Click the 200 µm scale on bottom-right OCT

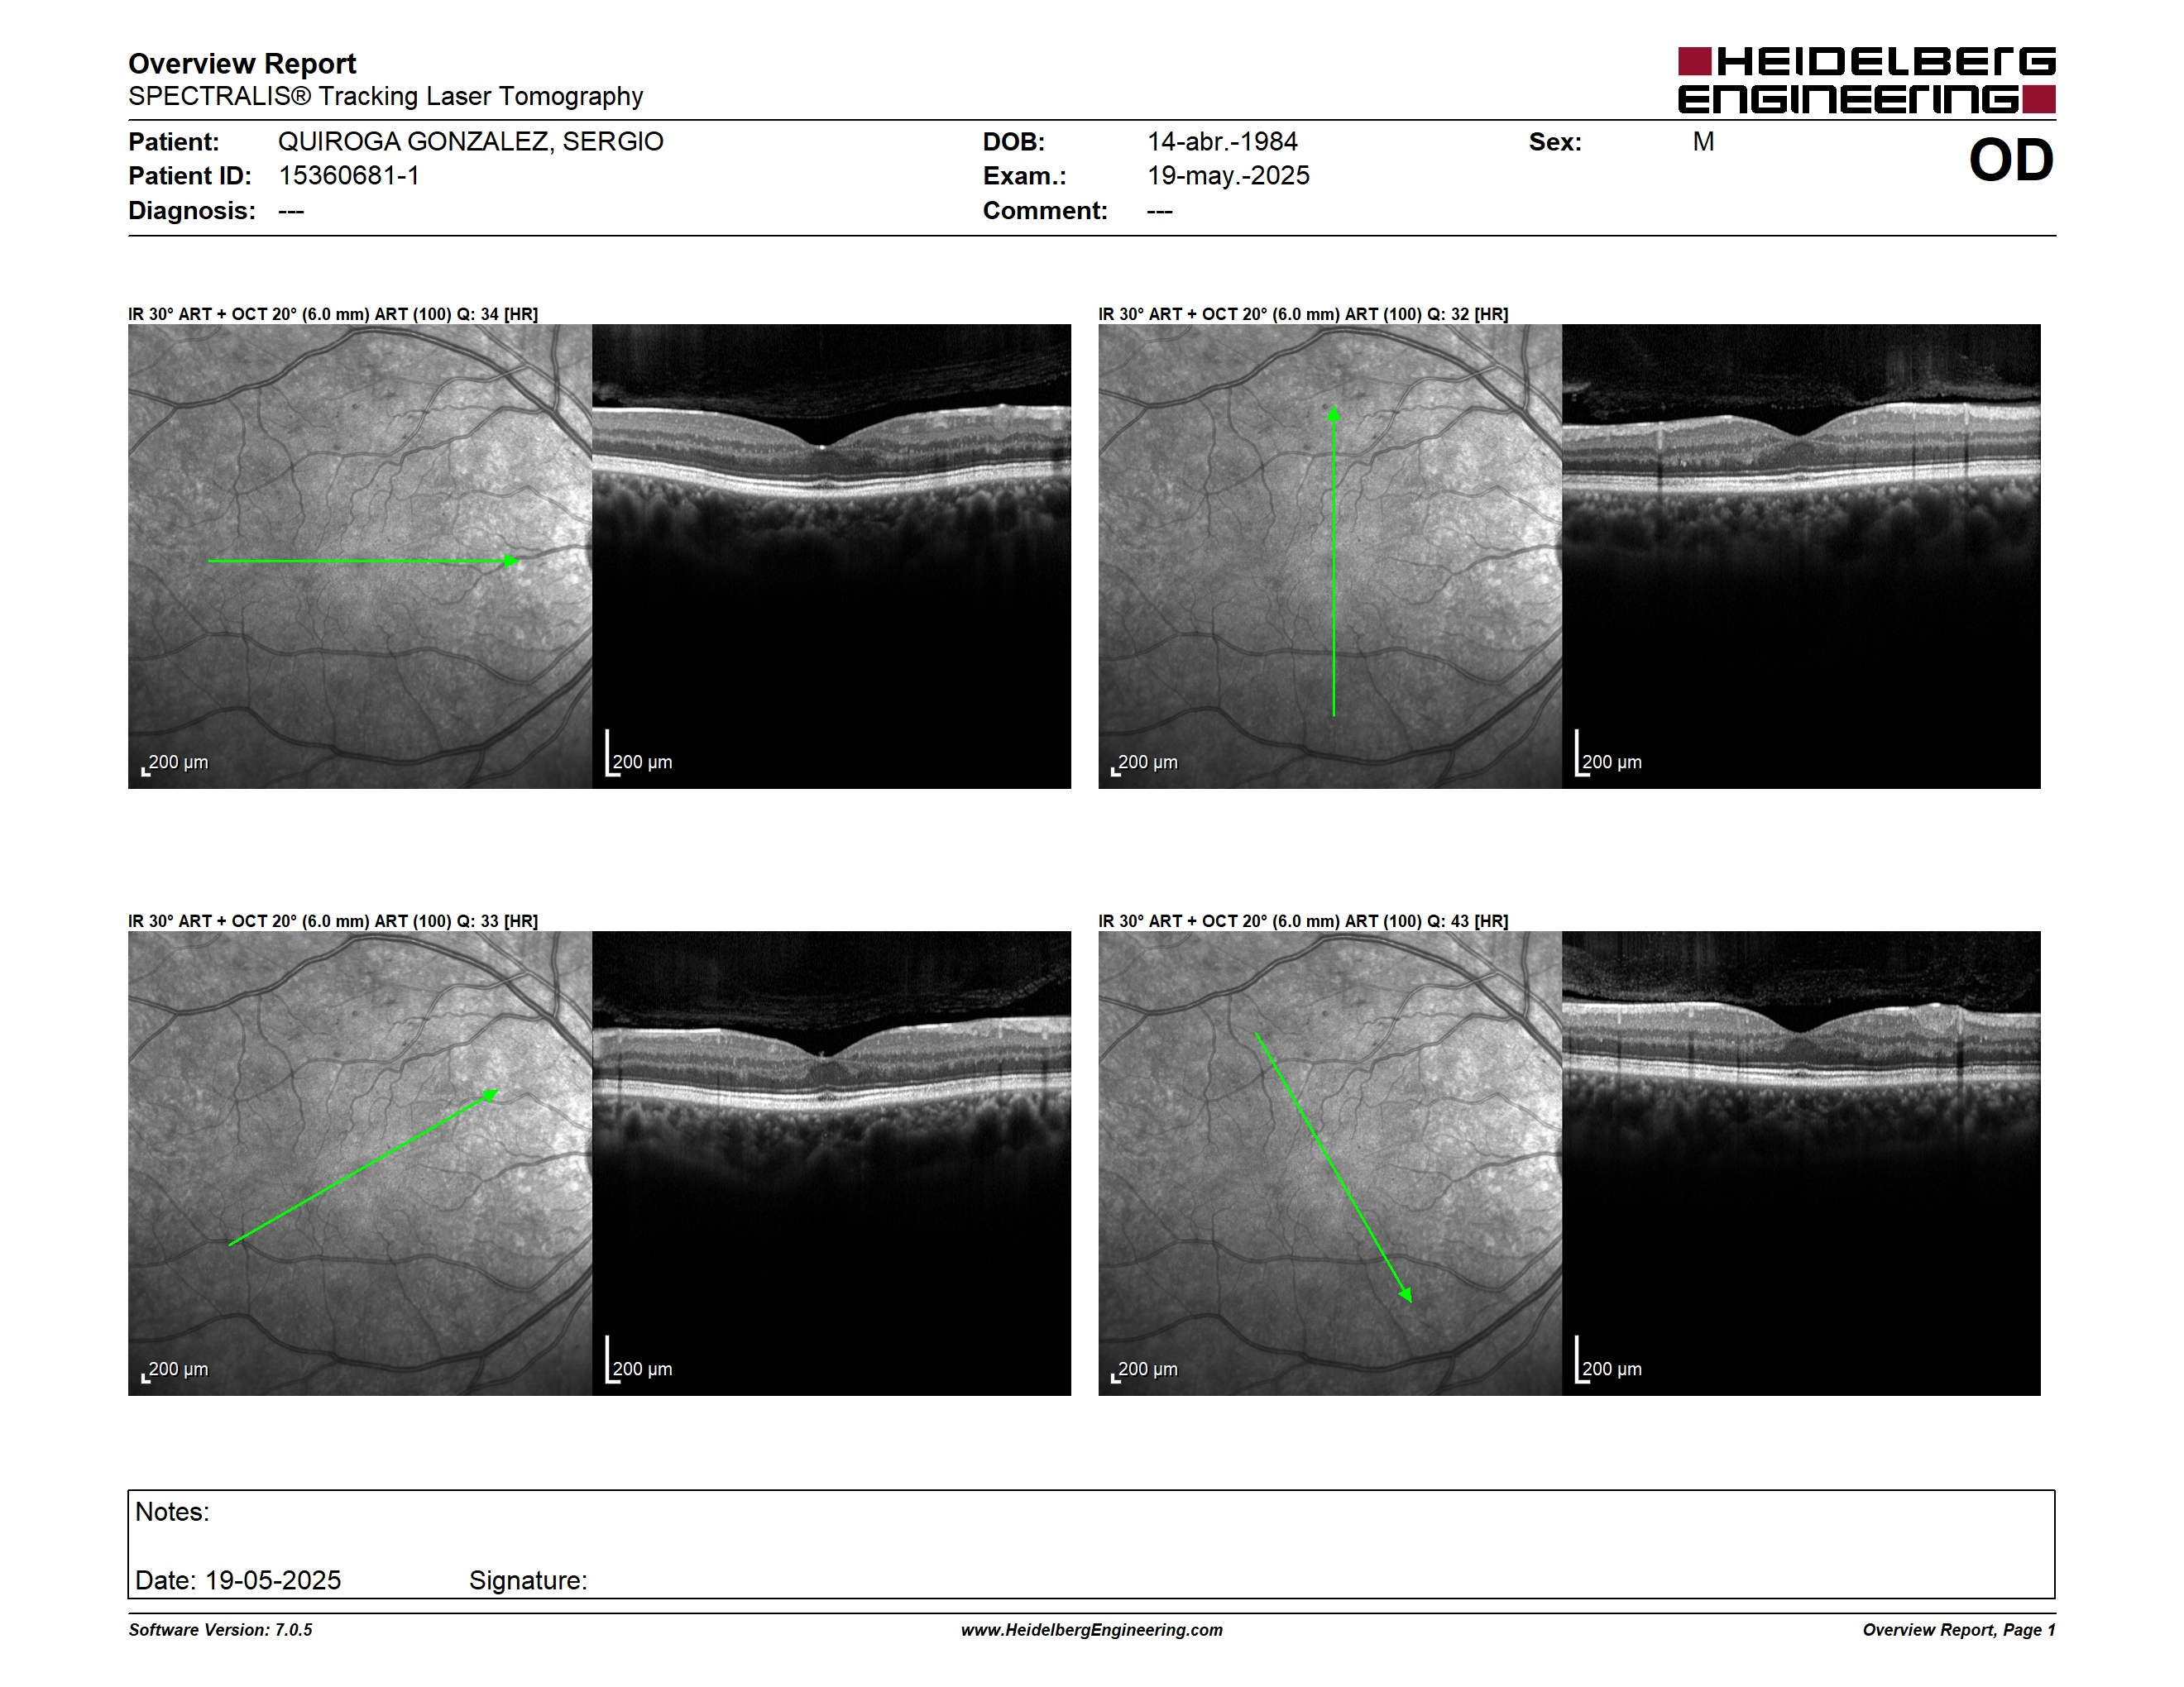(x=1610, y=1361)
